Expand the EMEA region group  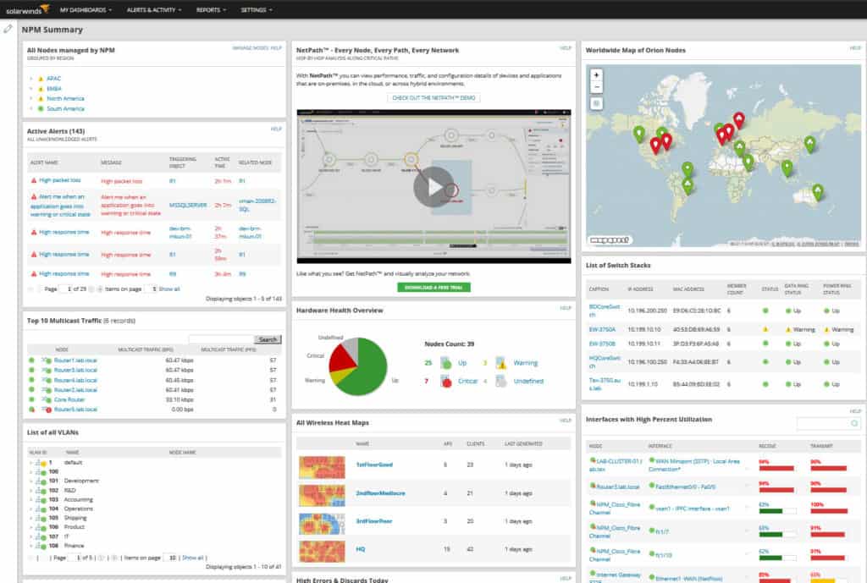[31, 88]
